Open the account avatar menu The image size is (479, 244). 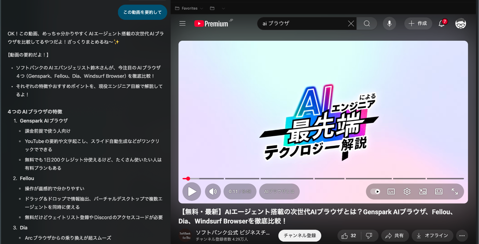461,23
